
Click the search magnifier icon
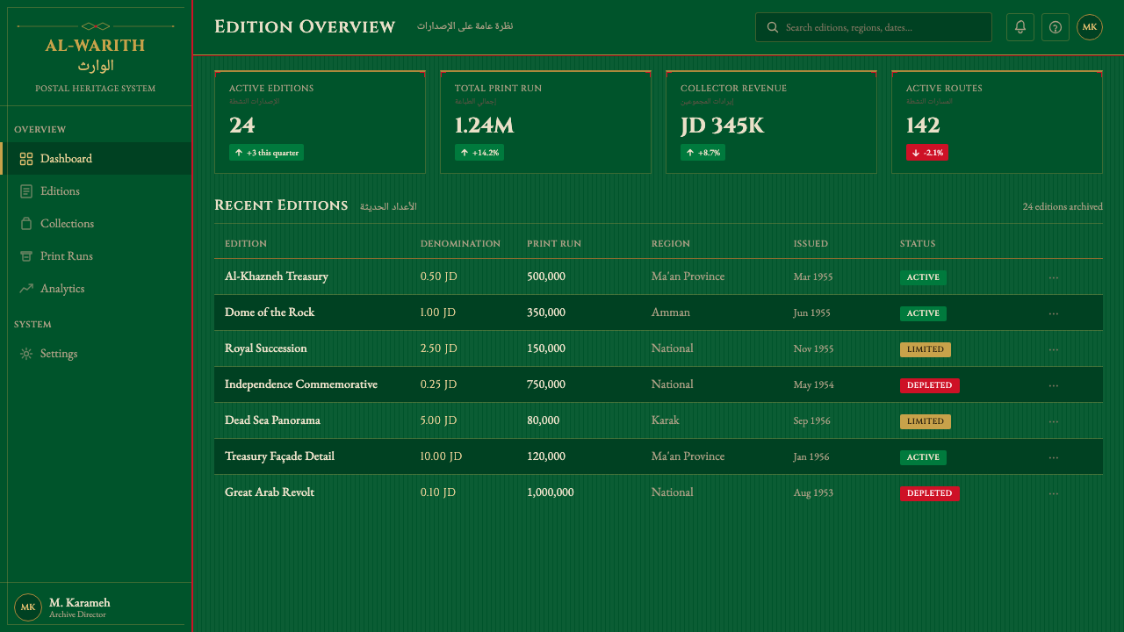tap(773, 27)
